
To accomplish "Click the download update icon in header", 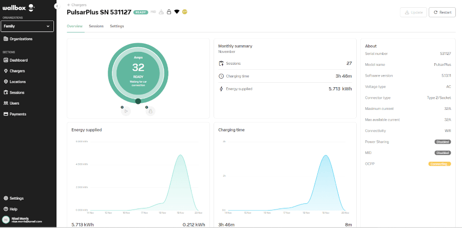I will [161, 12].
